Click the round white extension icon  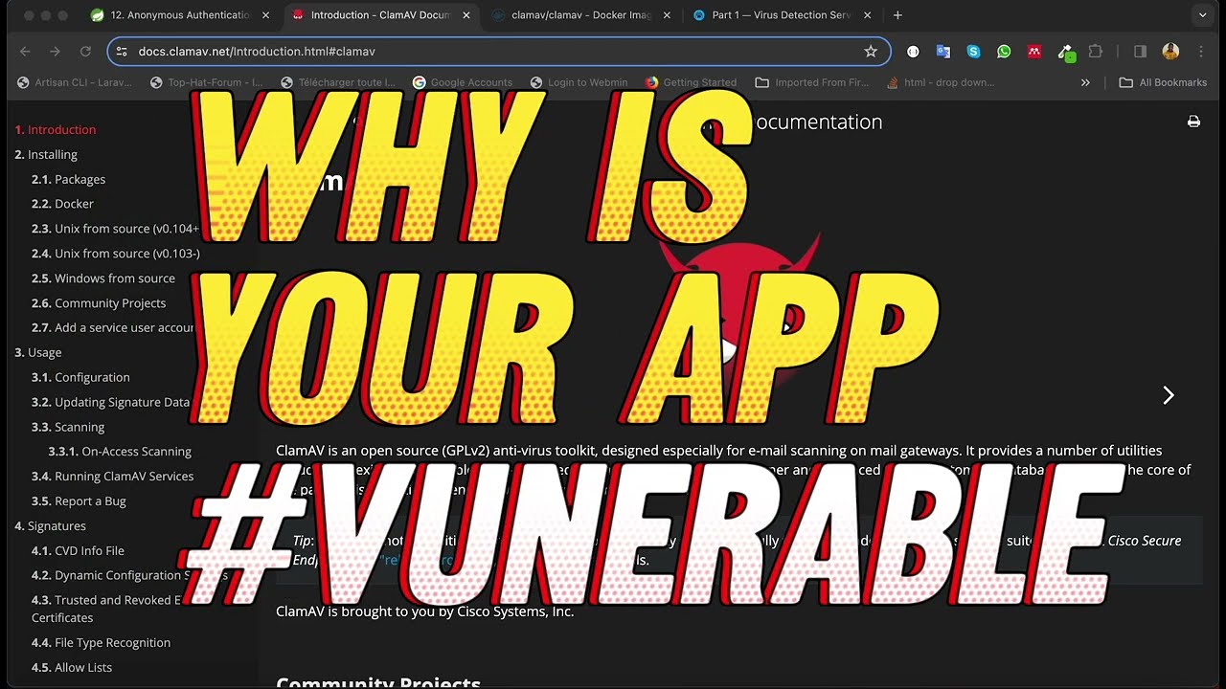point(913,52)
